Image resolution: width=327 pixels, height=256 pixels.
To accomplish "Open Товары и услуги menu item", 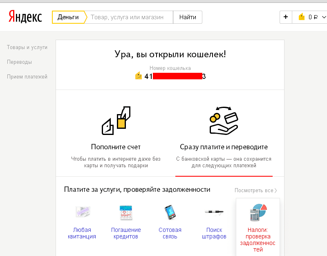I will 27,47.
